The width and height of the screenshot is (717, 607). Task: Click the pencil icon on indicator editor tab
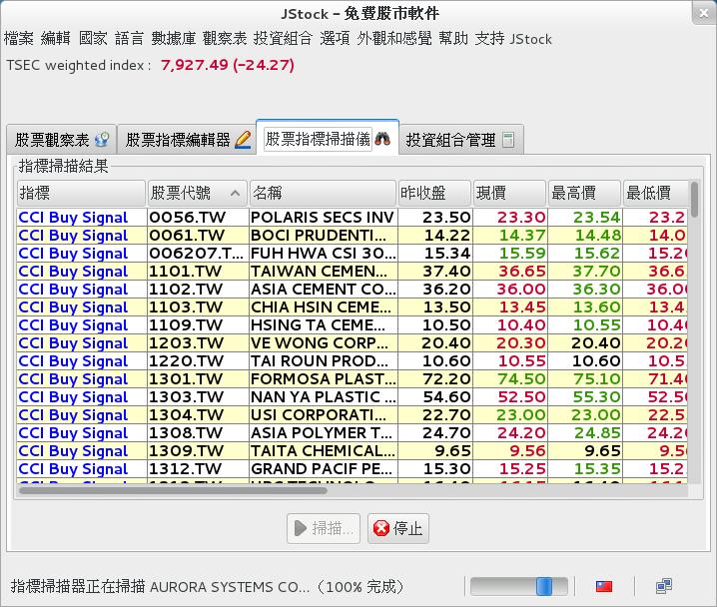pos(243,140)
